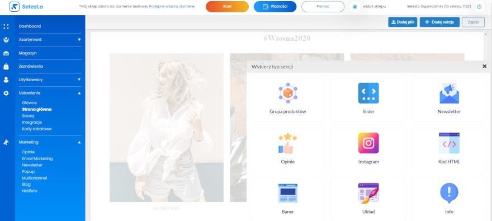Click the #Wiosna2020 heading text

coord(287,38)
